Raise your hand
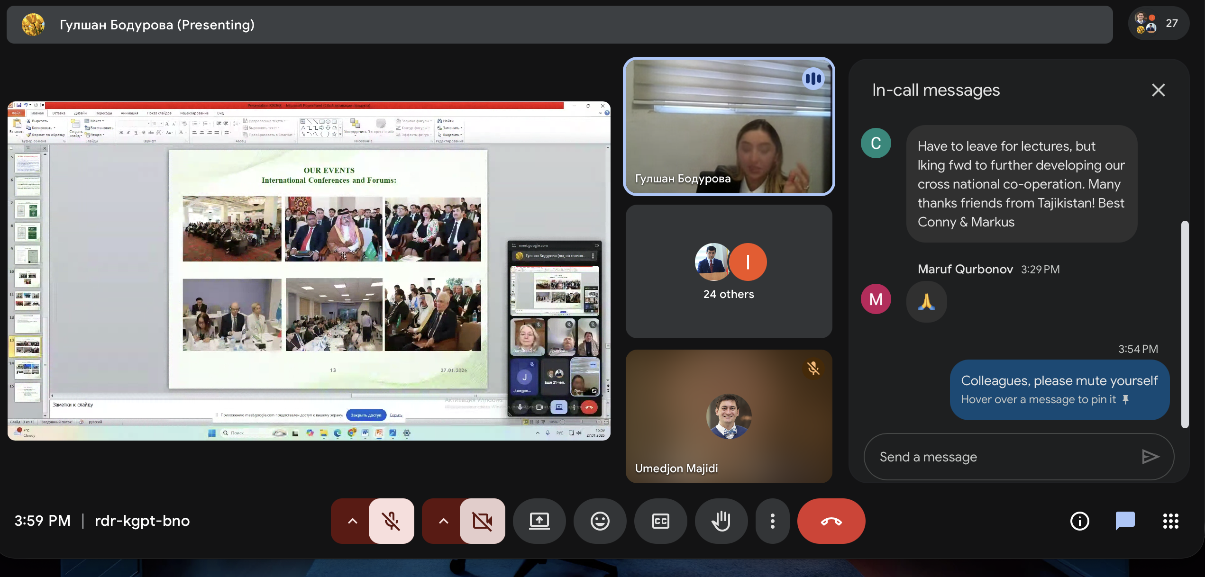This screenshot has height=577, width=1205. 721,521
